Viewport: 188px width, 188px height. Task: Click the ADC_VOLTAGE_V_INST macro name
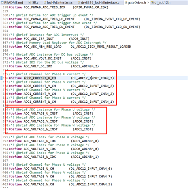click(41, 121)
